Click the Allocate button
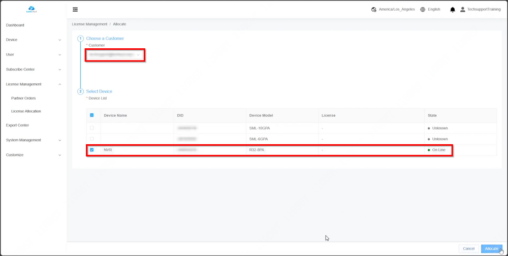508x256 pixels. [491, 248]
